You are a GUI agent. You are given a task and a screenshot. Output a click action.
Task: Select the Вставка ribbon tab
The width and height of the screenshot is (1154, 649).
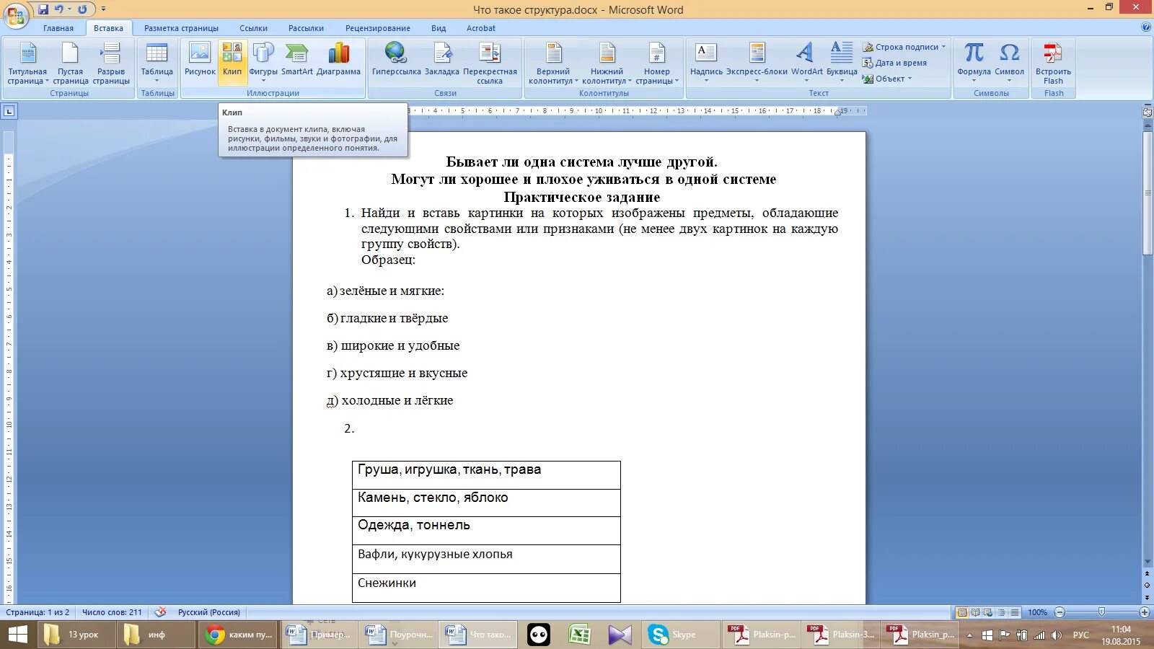108,28
